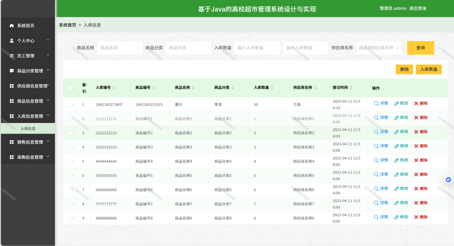Expand the 供应商信息管理 menu chevron
This screenshot has width=454, height=246.
tap(49, 85)
